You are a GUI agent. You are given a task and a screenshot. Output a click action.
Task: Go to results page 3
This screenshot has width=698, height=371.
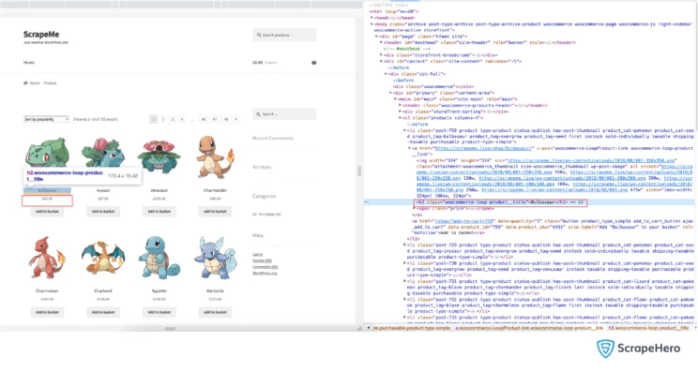point(173,119)
